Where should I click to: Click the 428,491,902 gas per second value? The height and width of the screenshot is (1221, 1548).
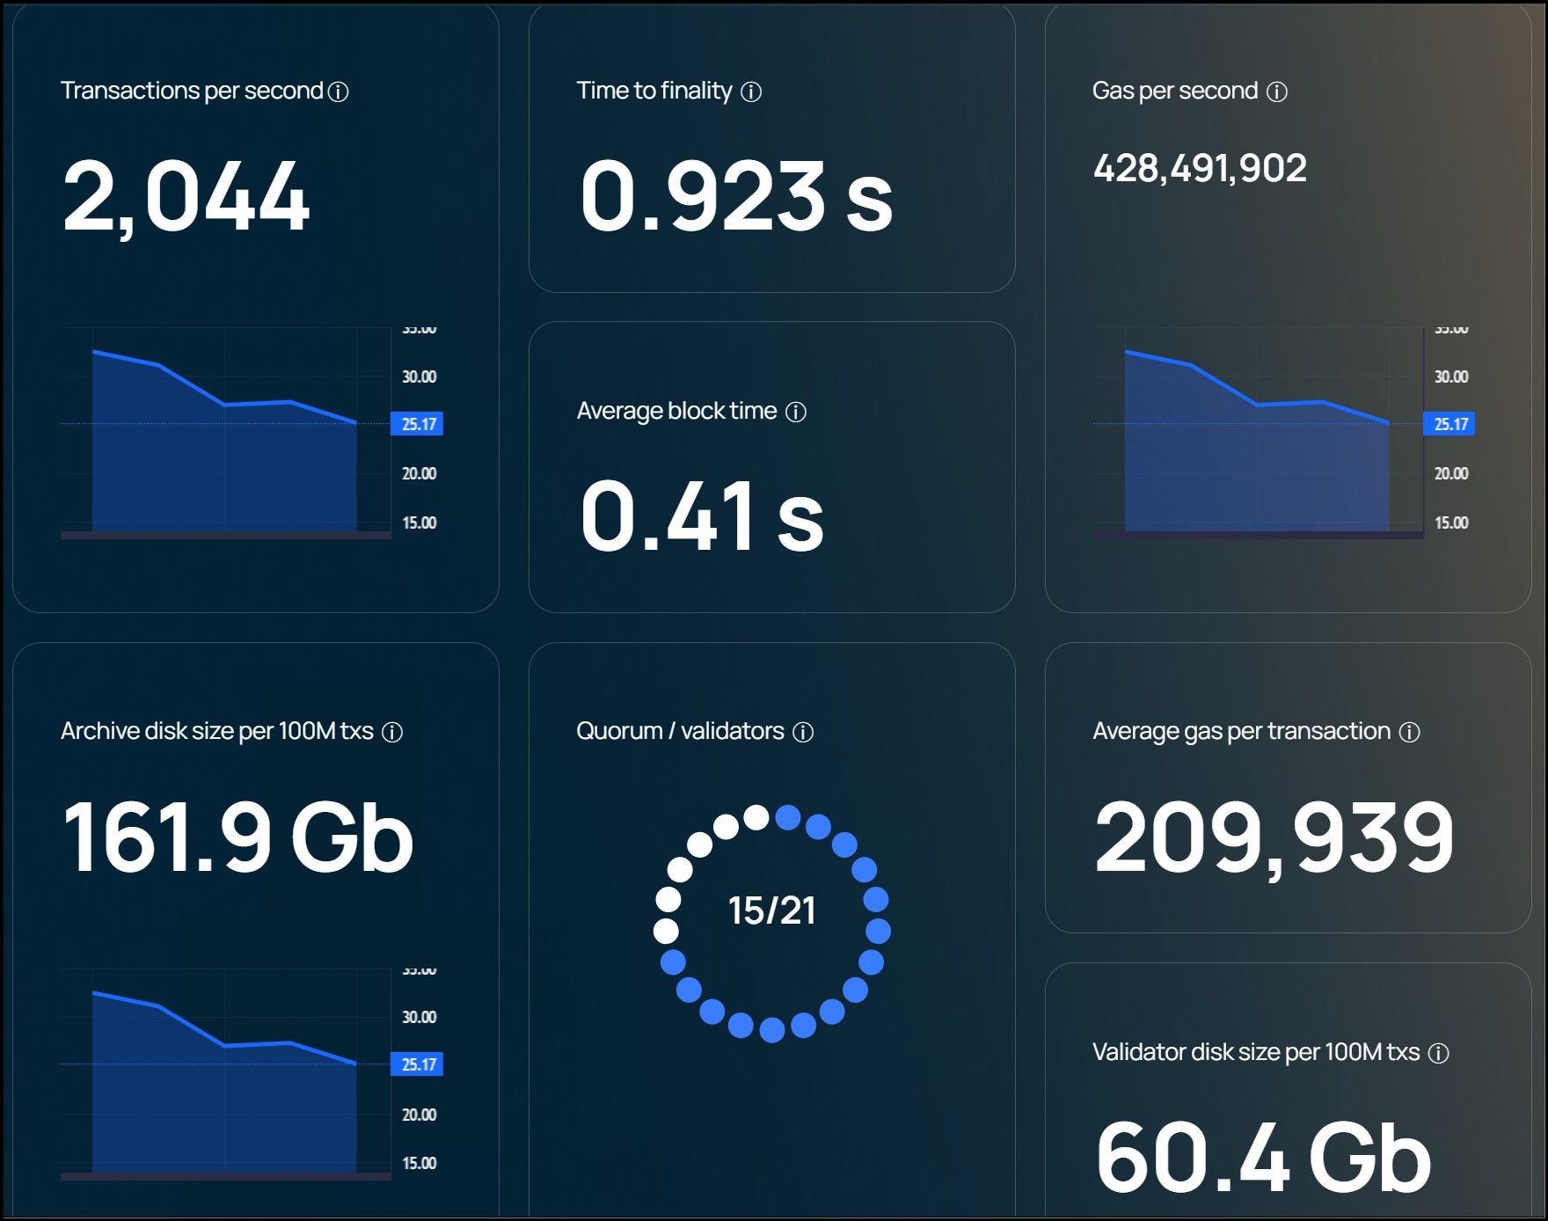(1200, 168)
